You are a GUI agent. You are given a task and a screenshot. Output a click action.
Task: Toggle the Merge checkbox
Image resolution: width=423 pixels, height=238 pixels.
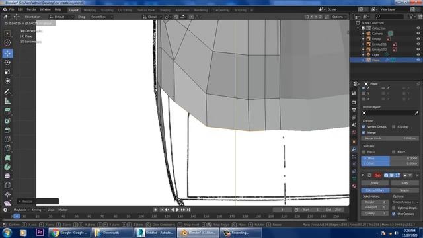364,132
